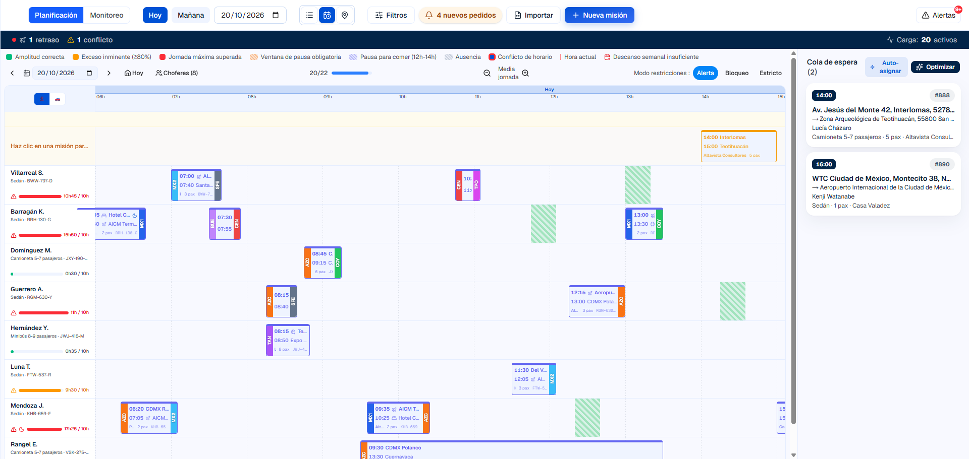Create a Nueva misión
The image size is (969, 459).
tap(600, 15)
